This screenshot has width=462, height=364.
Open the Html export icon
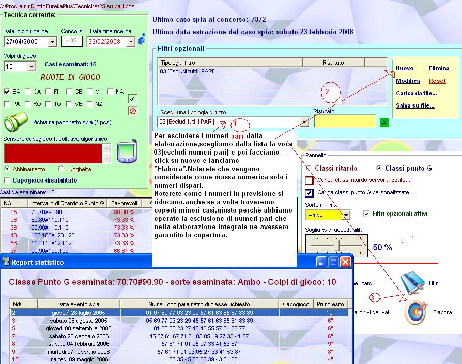pyautogui.click(x=413, y=282)
